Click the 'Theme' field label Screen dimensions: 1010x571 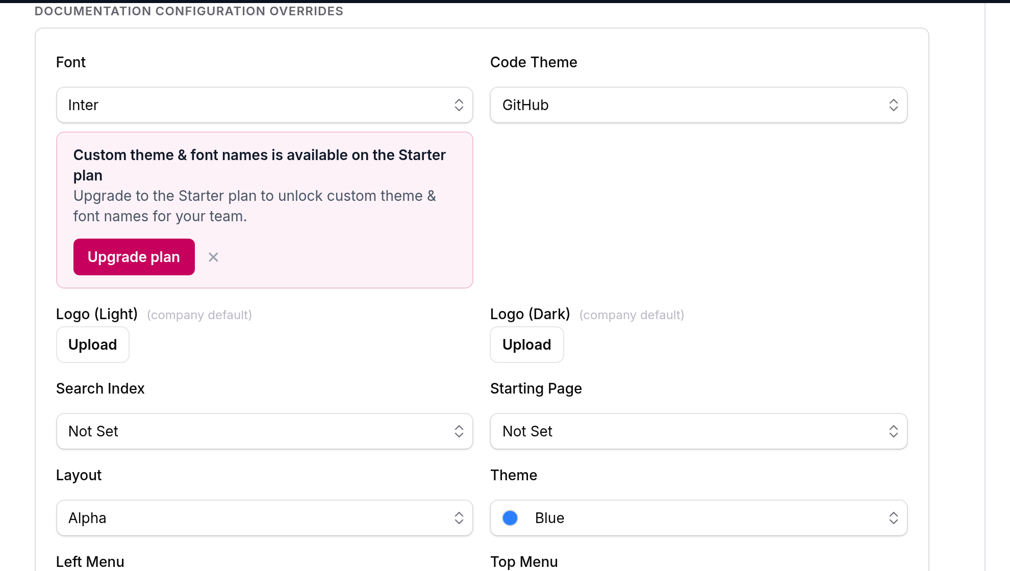(x=514, y=475)
